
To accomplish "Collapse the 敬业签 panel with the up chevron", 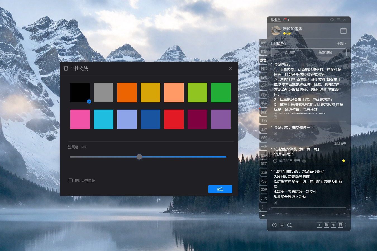I will (345, 20).
